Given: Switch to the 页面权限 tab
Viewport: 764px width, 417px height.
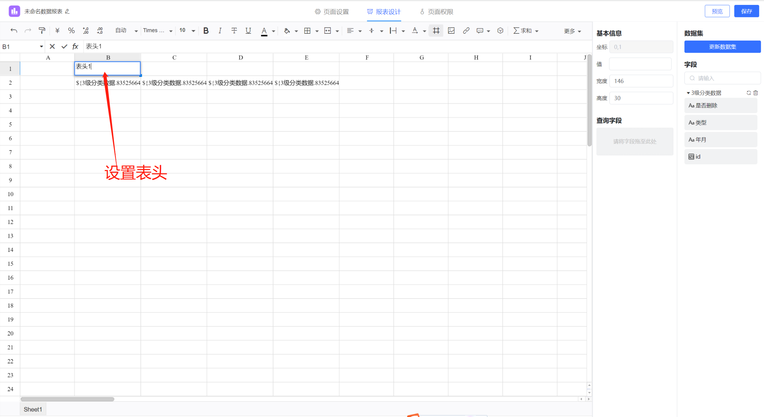Looking at the screenshot, I should pos(437,12).
